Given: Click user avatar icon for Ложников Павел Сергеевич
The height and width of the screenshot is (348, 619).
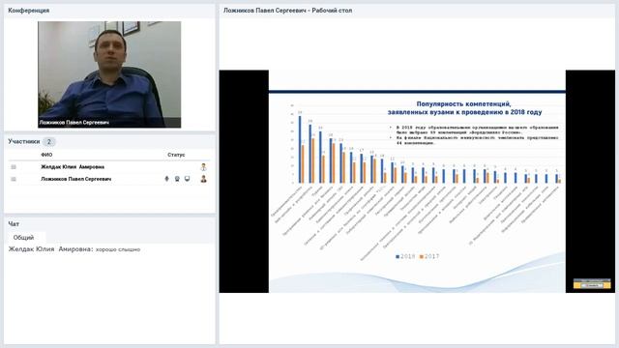Looking at the screenshot, I should (204, 179).
